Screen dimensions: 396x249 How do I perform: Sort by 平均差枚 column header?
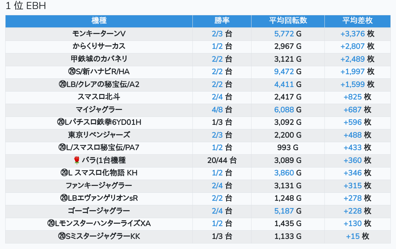[x=357, y=20]
